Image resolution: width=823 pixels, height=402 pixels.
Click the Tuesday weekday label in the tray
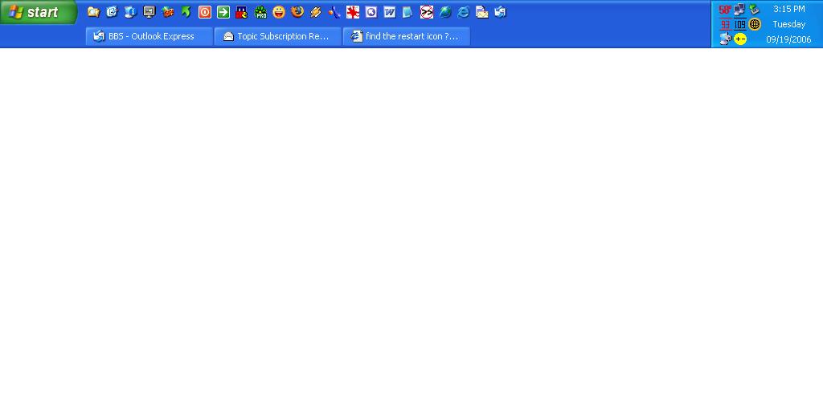click(x=789, y=24)
